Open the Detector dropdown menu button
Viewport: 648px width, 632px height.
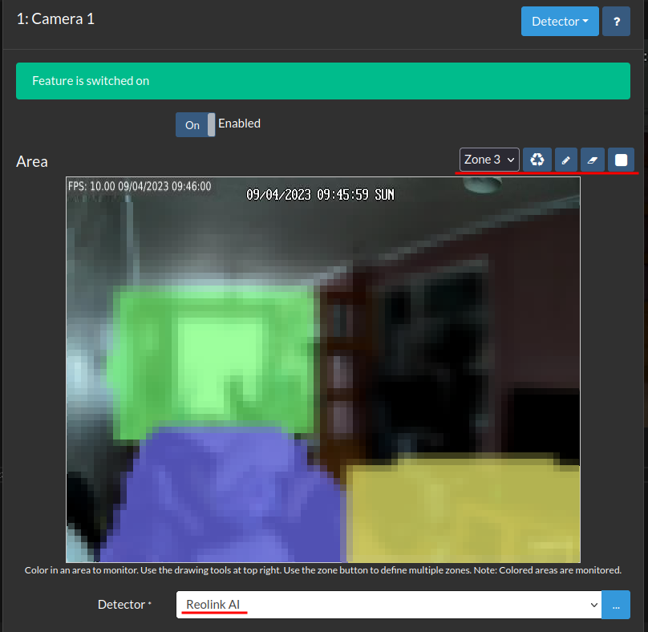[560, 21]
